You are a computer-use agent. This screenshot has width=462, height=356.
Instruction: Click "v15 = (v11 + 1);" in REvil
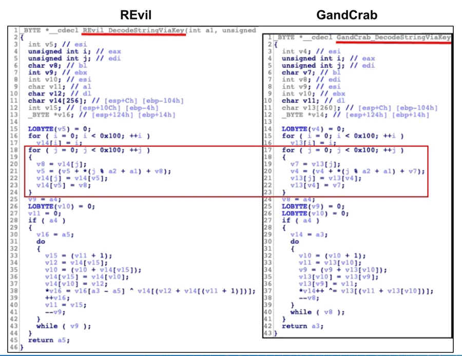79,256
